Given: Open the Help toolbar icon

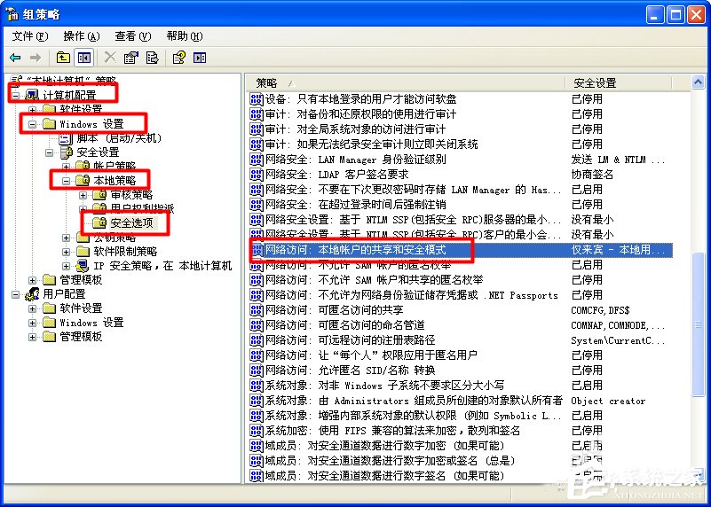Looking at the screenshot, I should pos(178,58).
